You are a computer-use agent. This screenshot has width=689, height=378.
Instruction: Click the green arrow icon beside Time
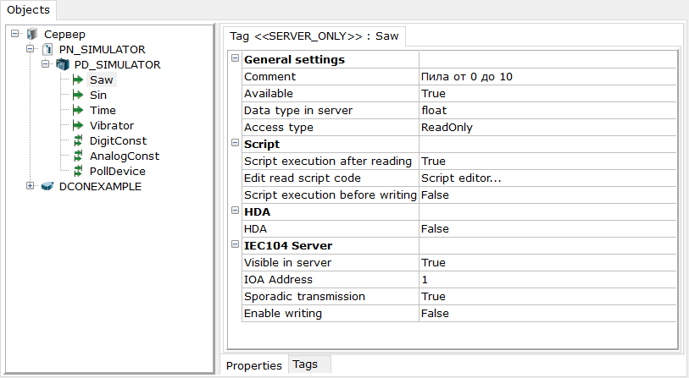click(x=78, y=110)
